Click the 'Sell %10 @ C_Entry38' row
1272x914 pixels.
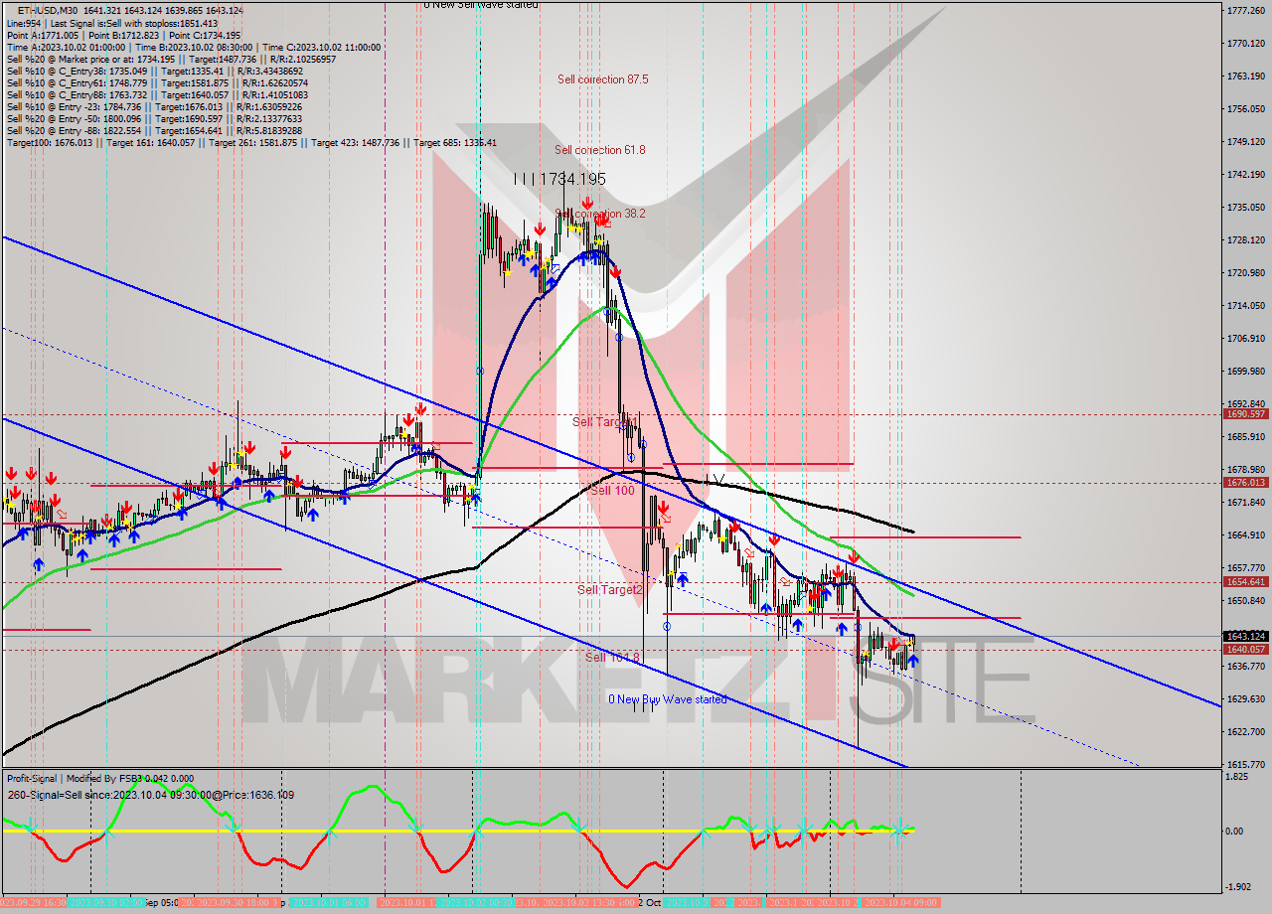point(154,71)
